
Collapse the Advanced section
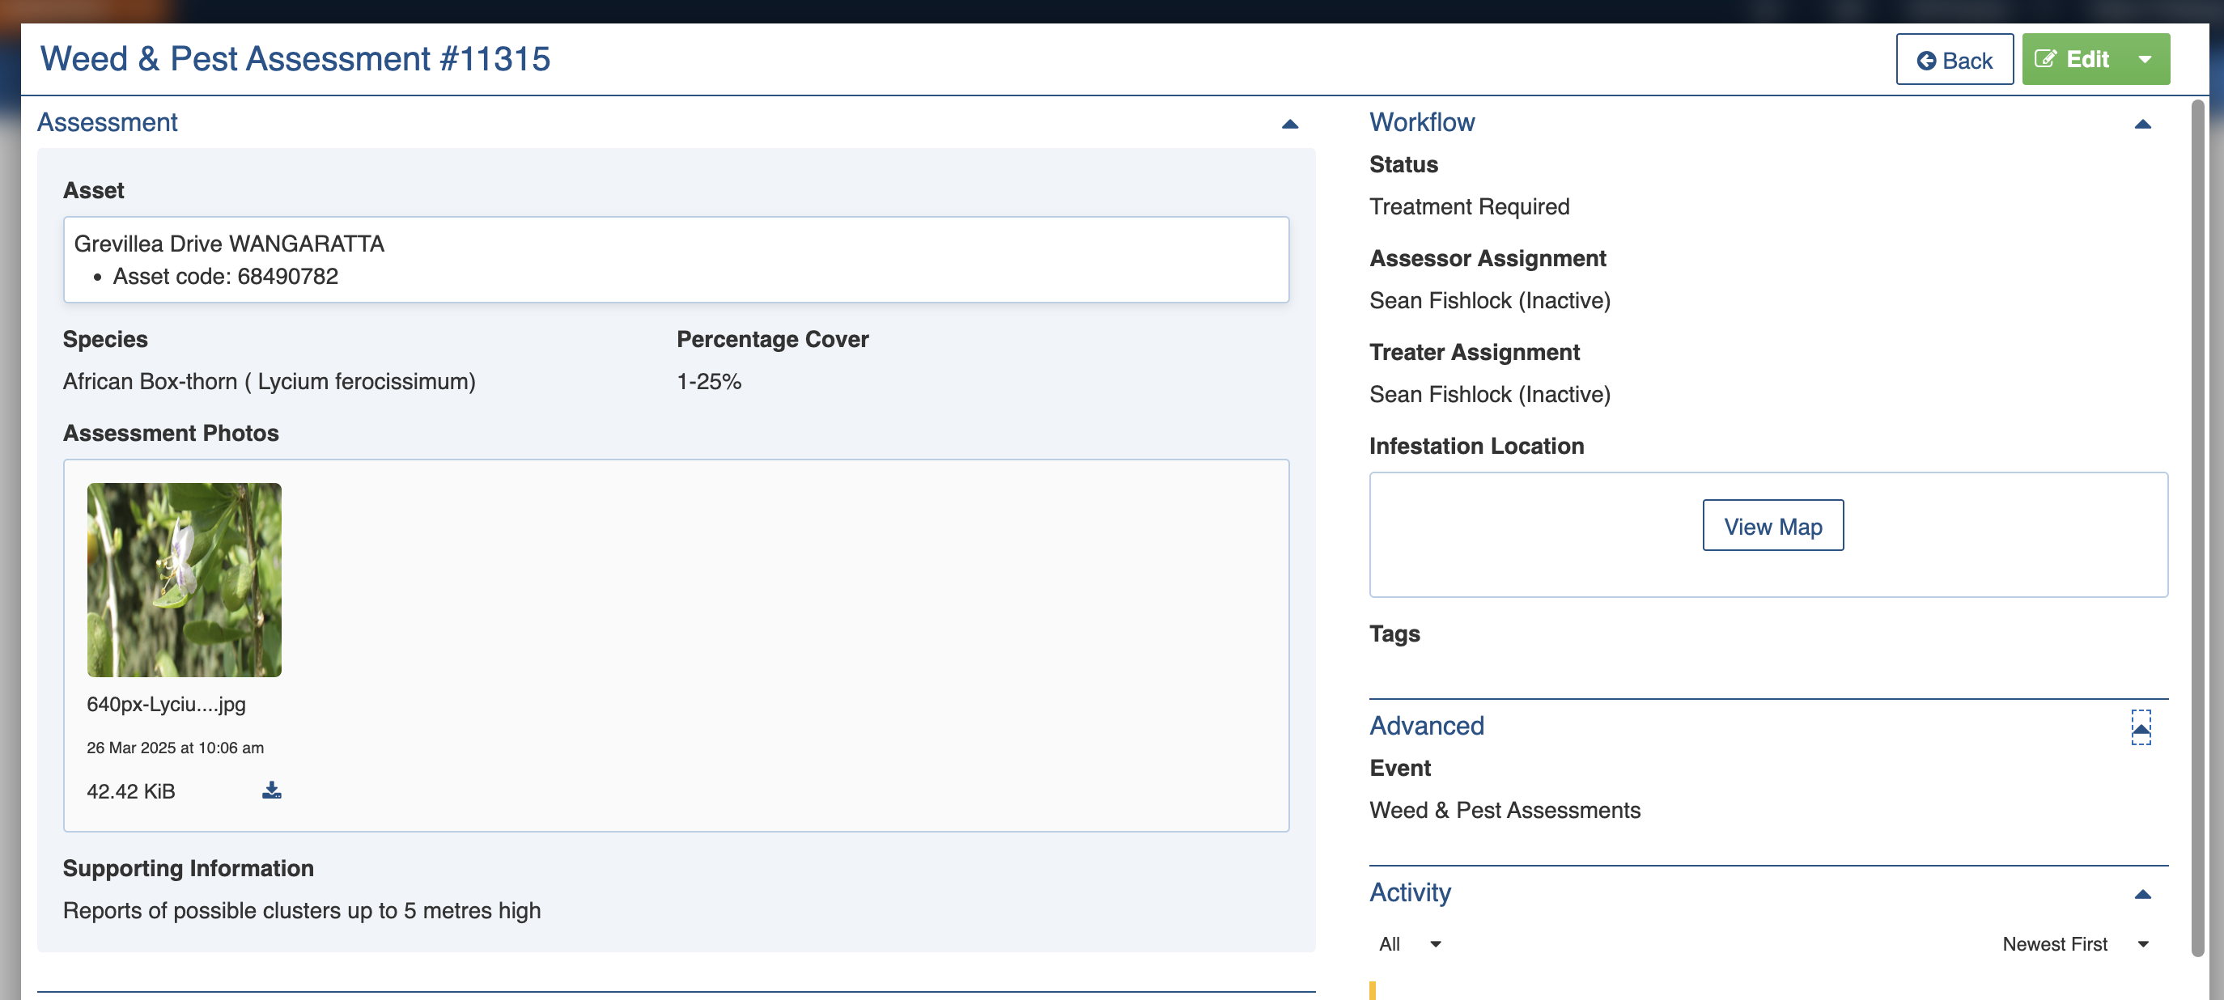2141,727
